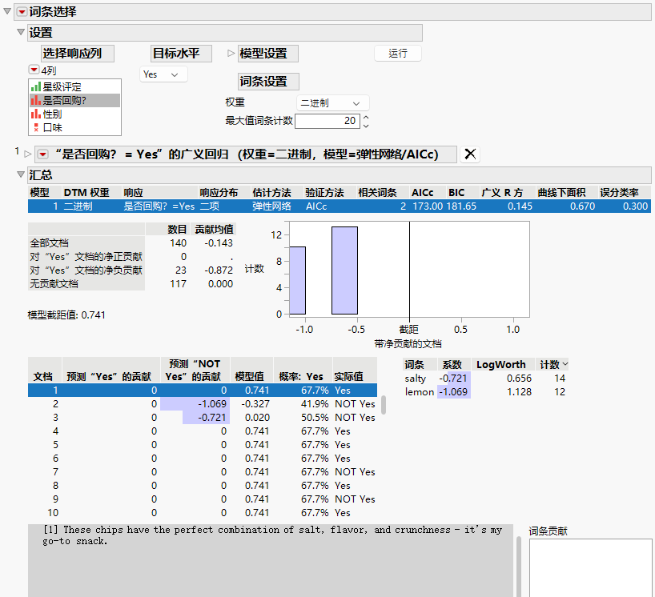Image resolution: width=655 pixels, height=597 pixels.
Task: Select the lemon term row
Action: 485,392
